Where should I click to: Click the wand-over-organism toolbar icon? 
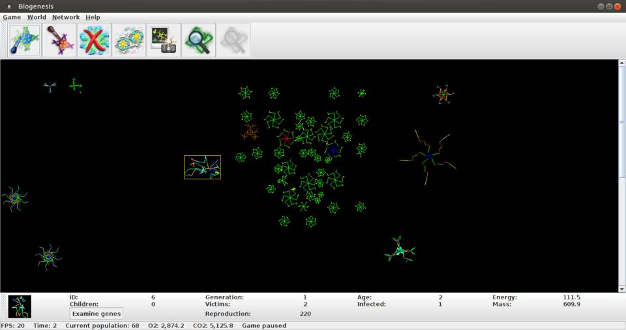59,40
